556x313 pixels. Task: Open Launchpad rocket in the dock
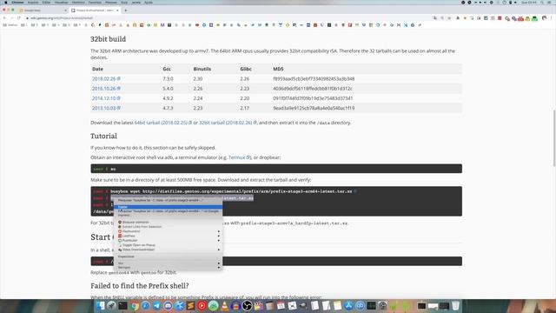[x=111, y=305]
